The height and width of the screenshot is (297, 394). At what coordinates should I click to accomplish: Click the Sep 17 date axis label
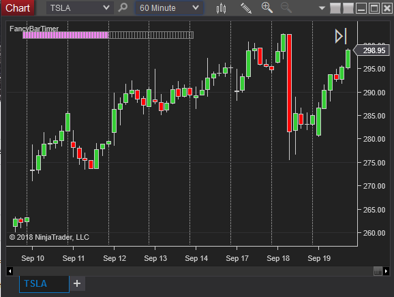tap(237, 258)
